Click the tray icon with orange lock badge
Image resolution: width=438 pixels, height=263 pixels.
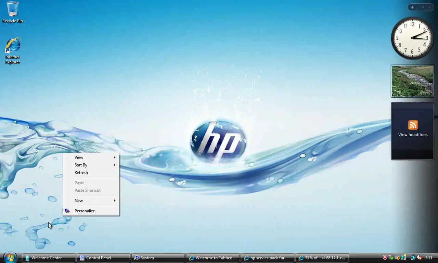point(397,258)
